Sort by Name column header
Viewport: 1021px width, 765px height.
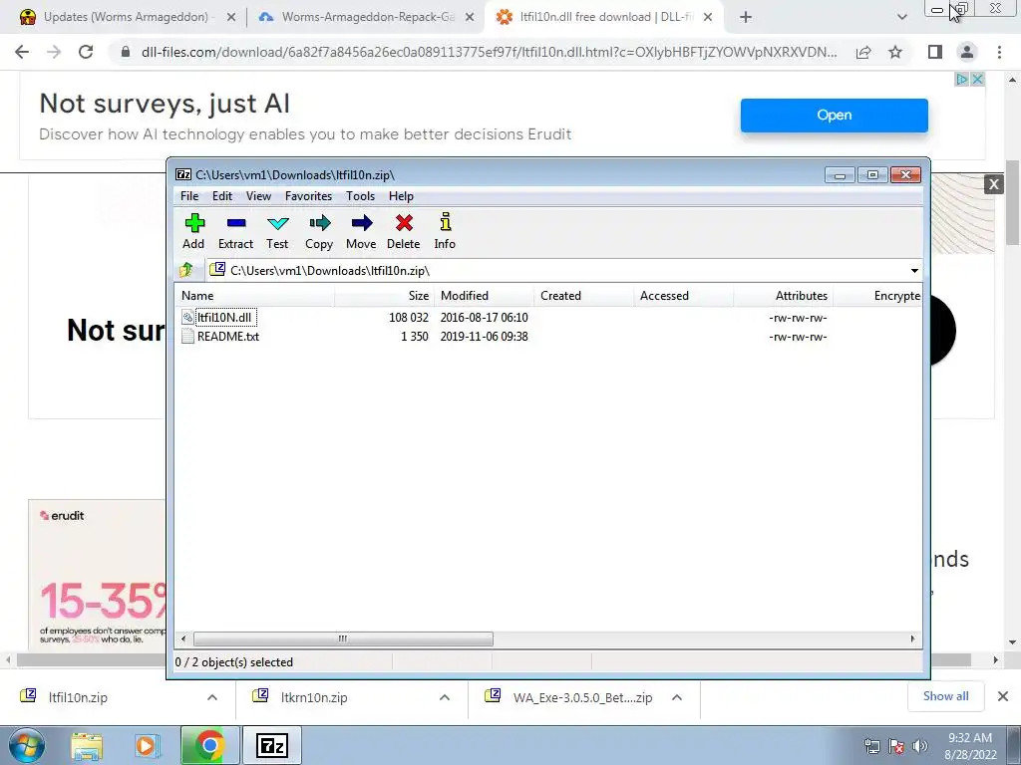(x=254, y=295)
